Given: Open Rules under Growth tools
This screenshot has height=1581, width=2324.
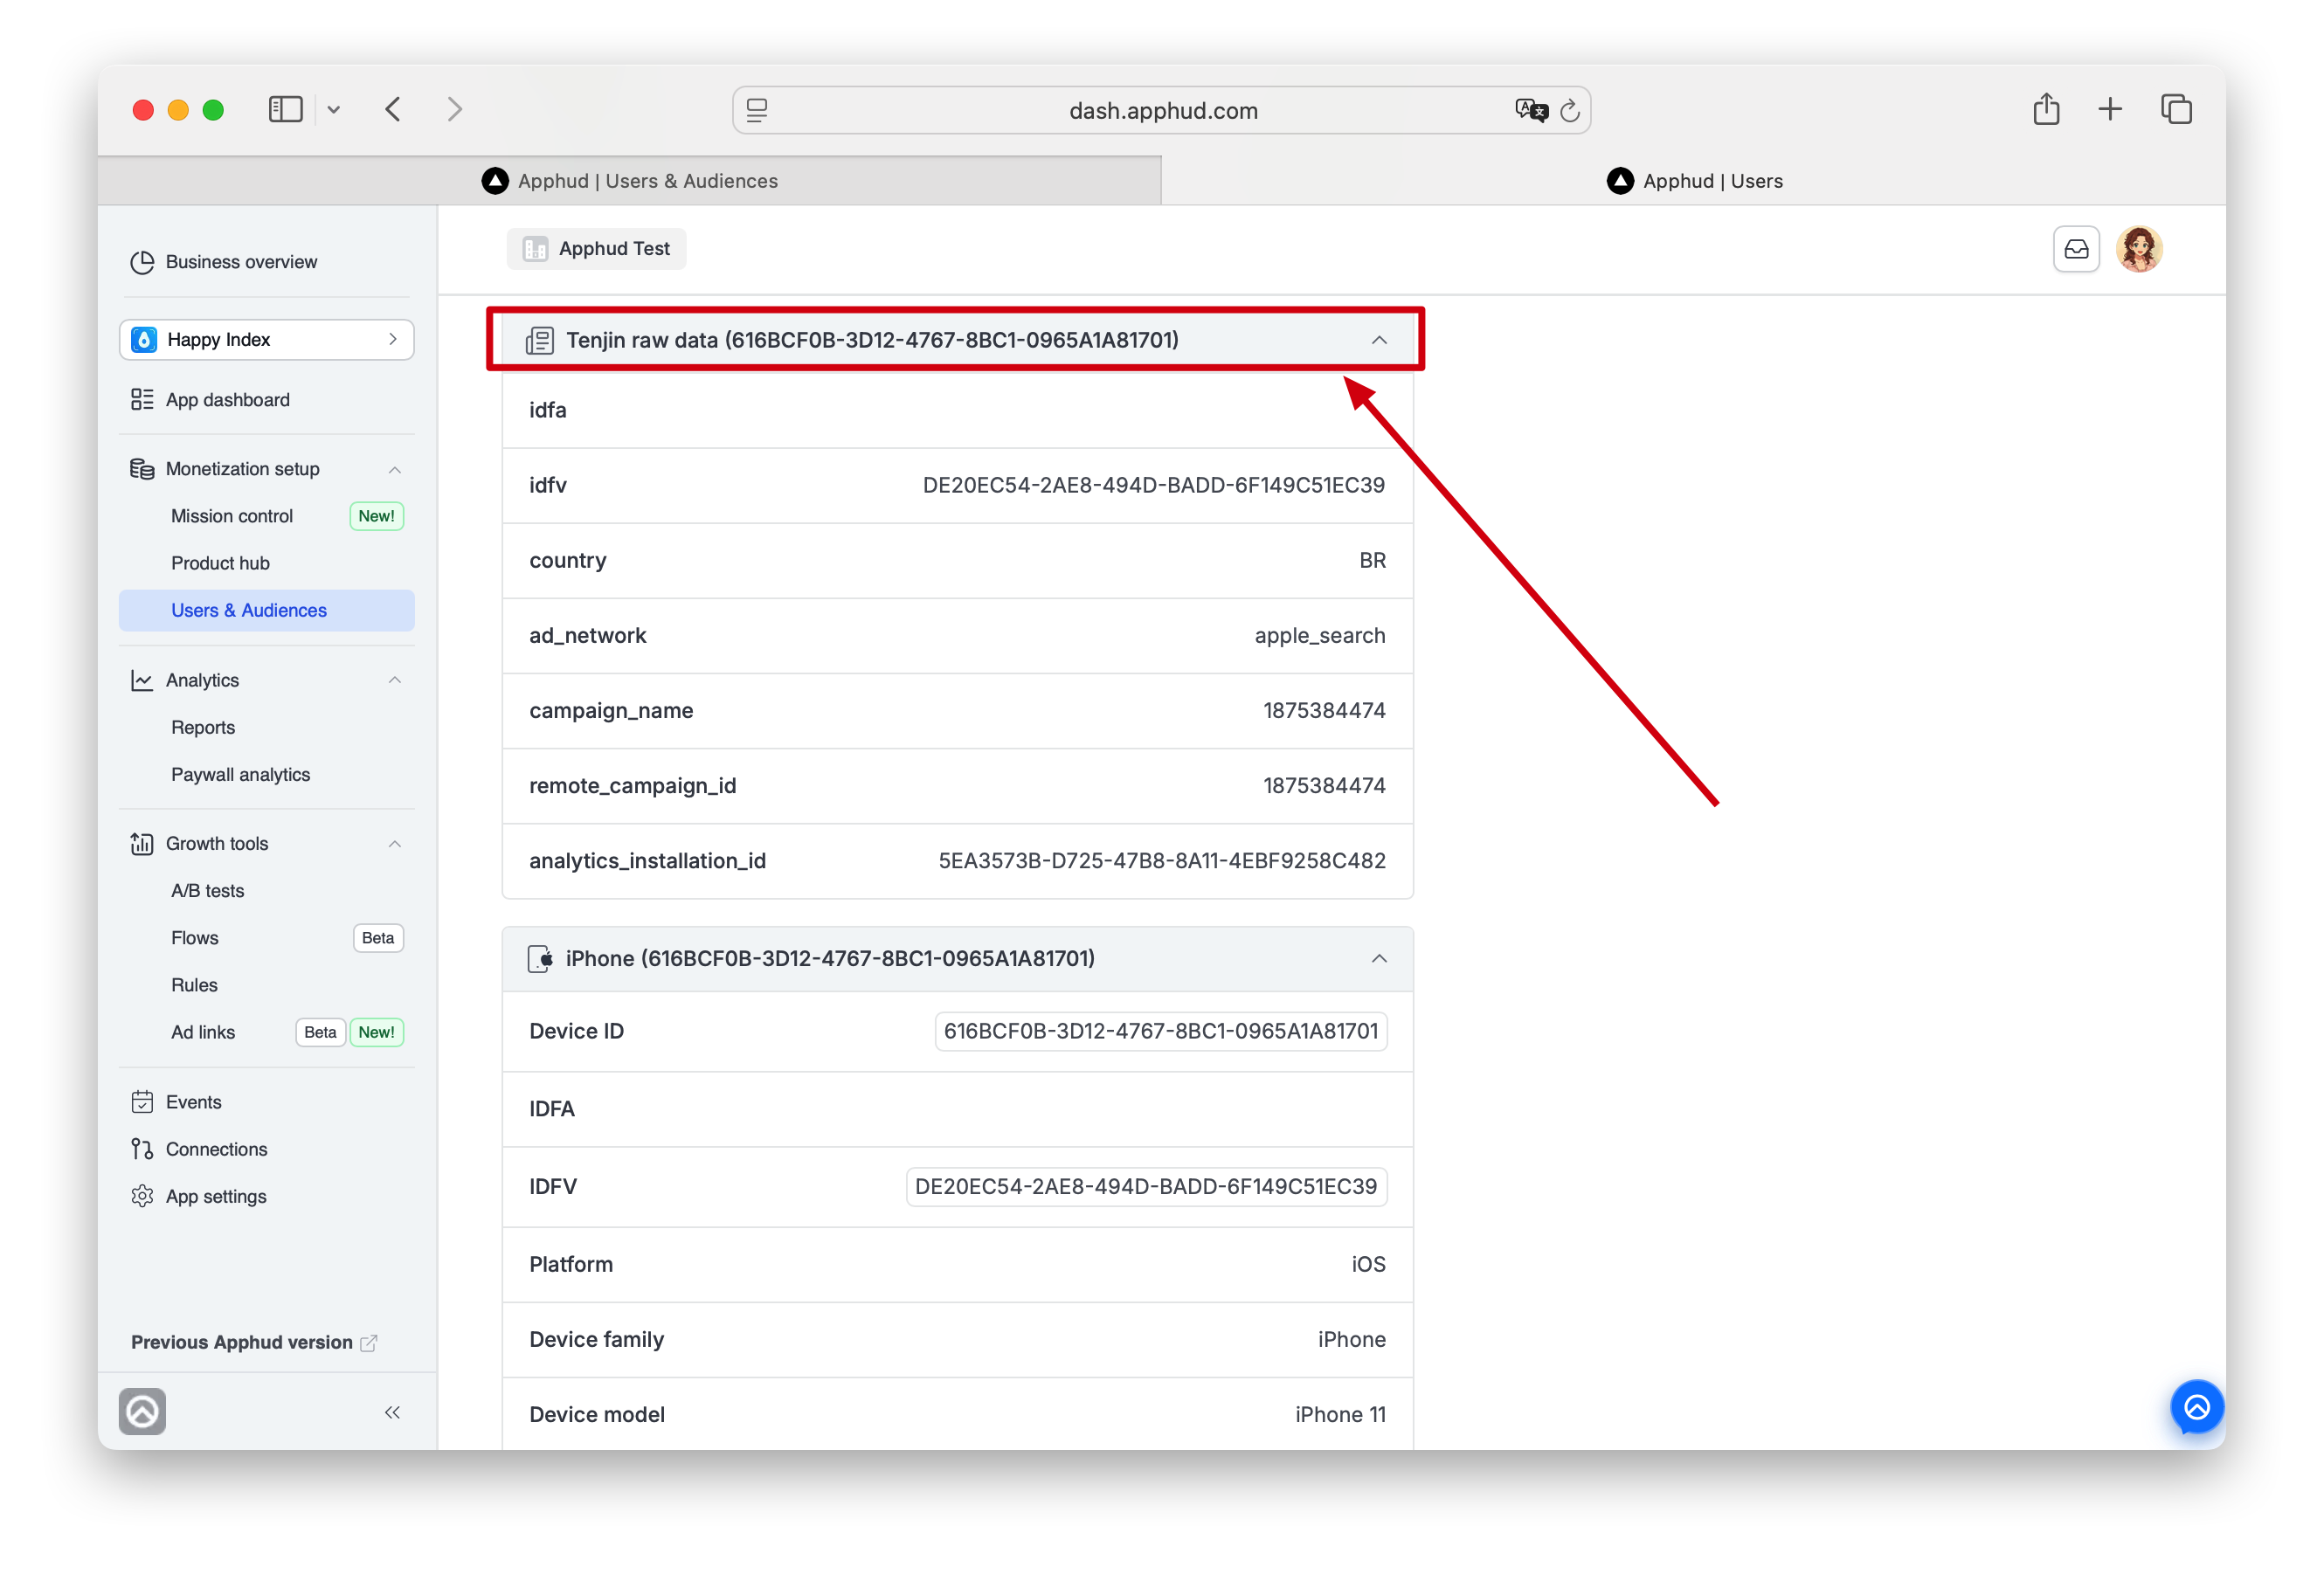Looking at the screenshot, I should pyautogui.click(x=194, y=985).
